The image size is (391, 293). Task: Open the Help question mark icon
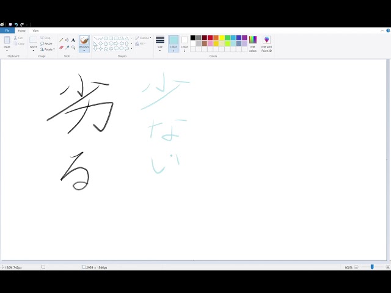pyautogui.click(x=388, y=31)
